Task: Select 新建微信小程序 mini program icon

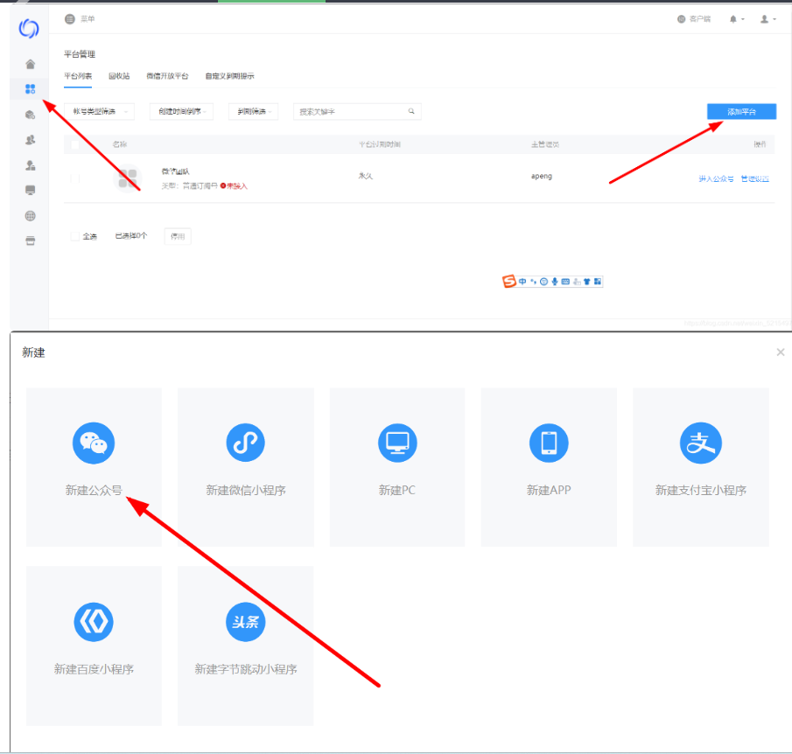Action: (x=245, y=443)
